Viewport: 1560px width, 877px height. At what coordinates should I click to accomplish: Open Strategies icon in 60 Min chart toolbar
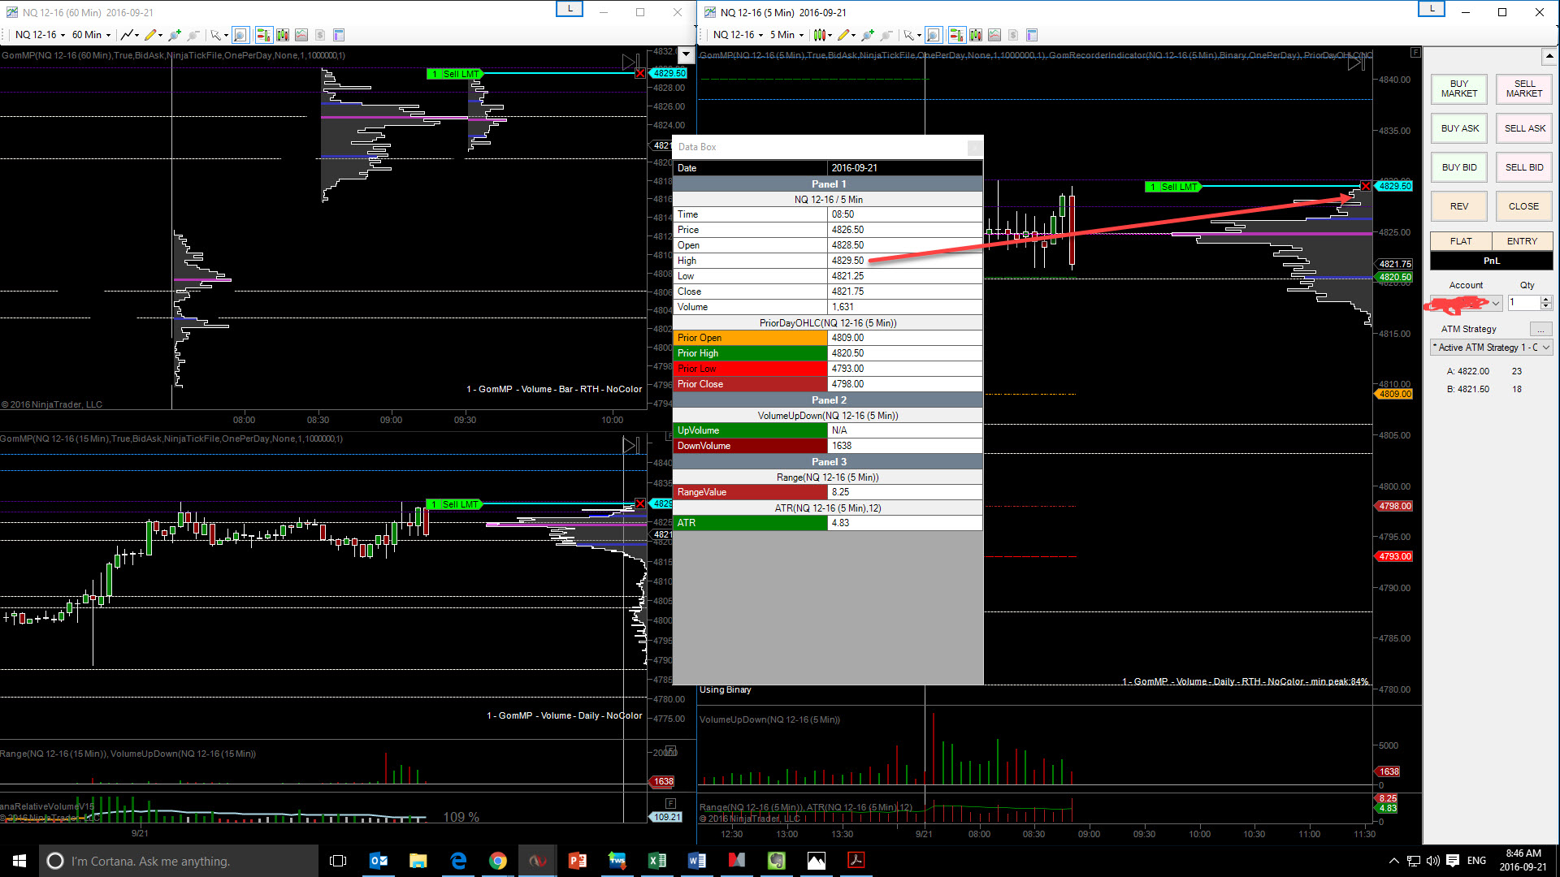click(301, 35)
